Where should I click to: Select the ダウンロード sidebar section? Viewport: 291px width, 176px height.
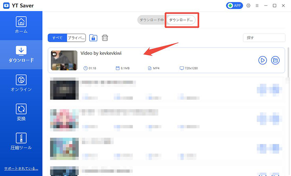point(21,55)
